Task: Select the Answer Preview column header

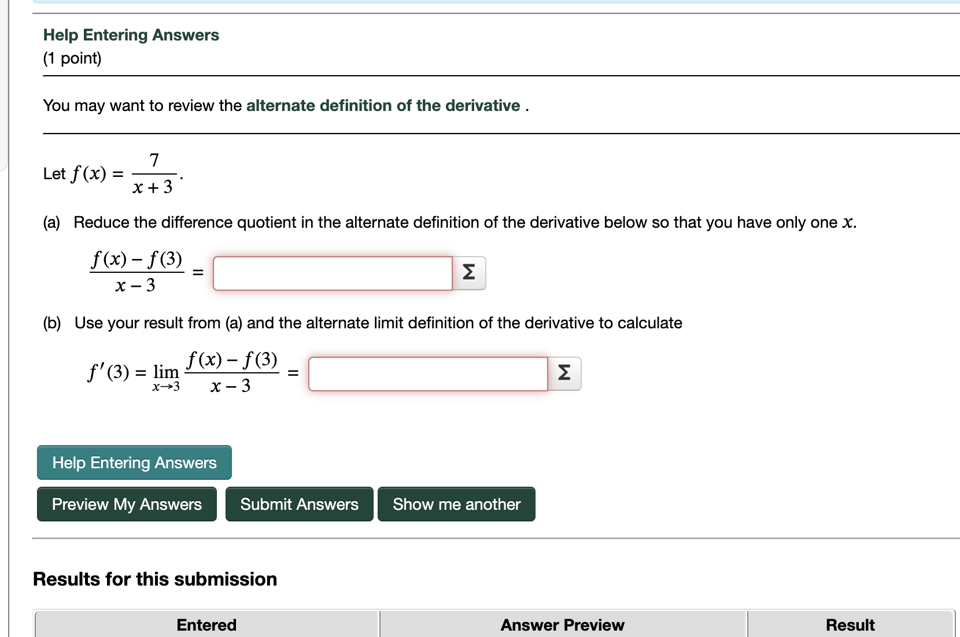Action: pyautogui.click(x=562, y=624)
